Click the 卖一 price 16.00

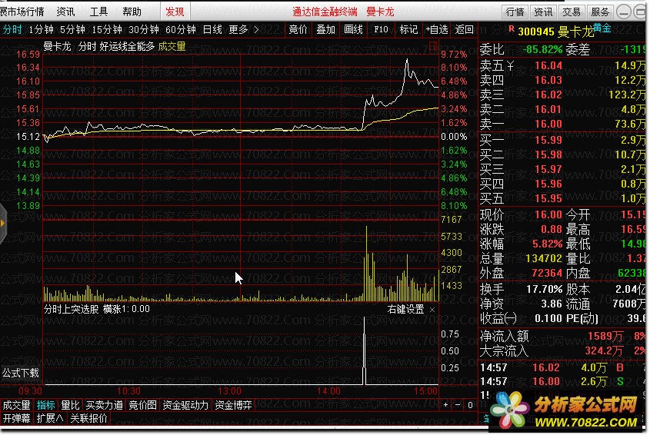(x=548, y=124)
